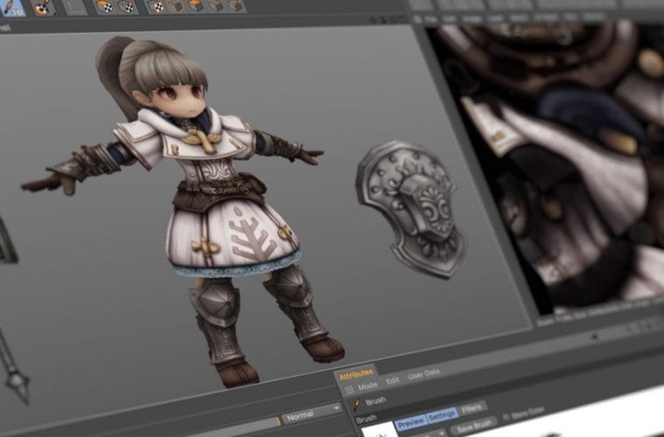Click the grid icon left of Mode
The height and width of the screenshot is (437, 664).
pos(348,387)
